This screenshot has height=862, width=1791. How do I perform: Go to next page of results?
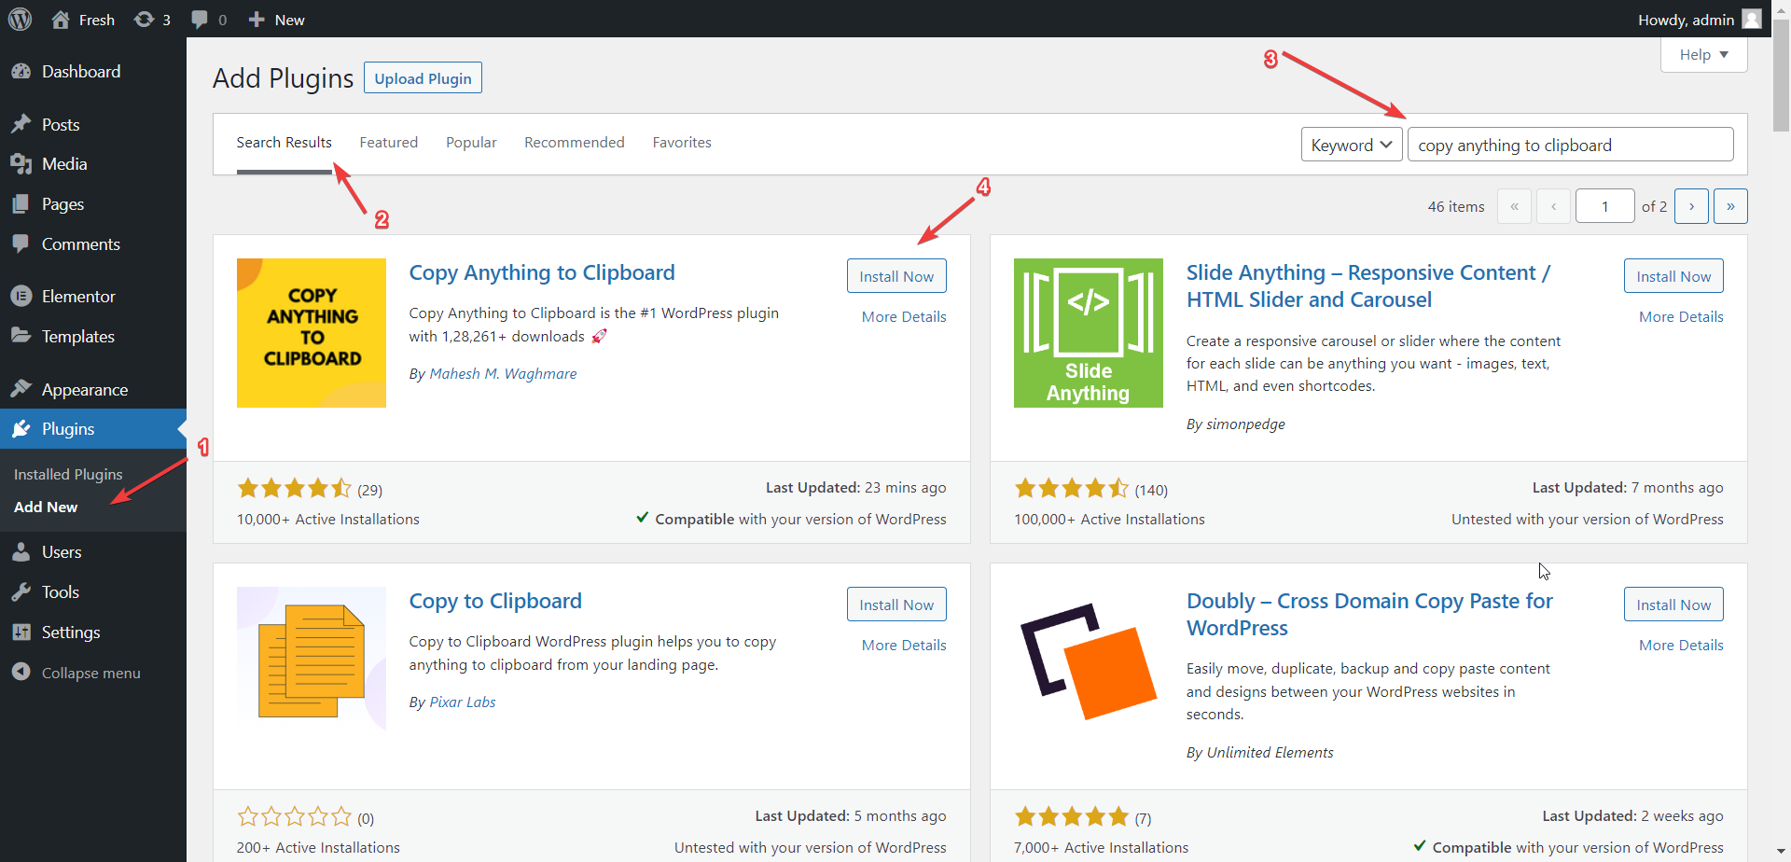[x=1691, y=206]
